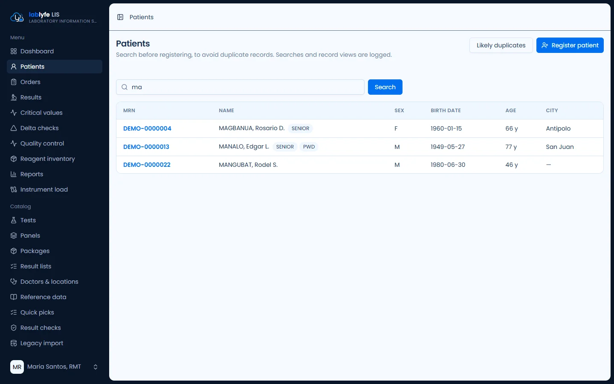The width and height of the screenshot is (614, 384).
Task: Open the Panels catalog item
Action: click(55, 236)
